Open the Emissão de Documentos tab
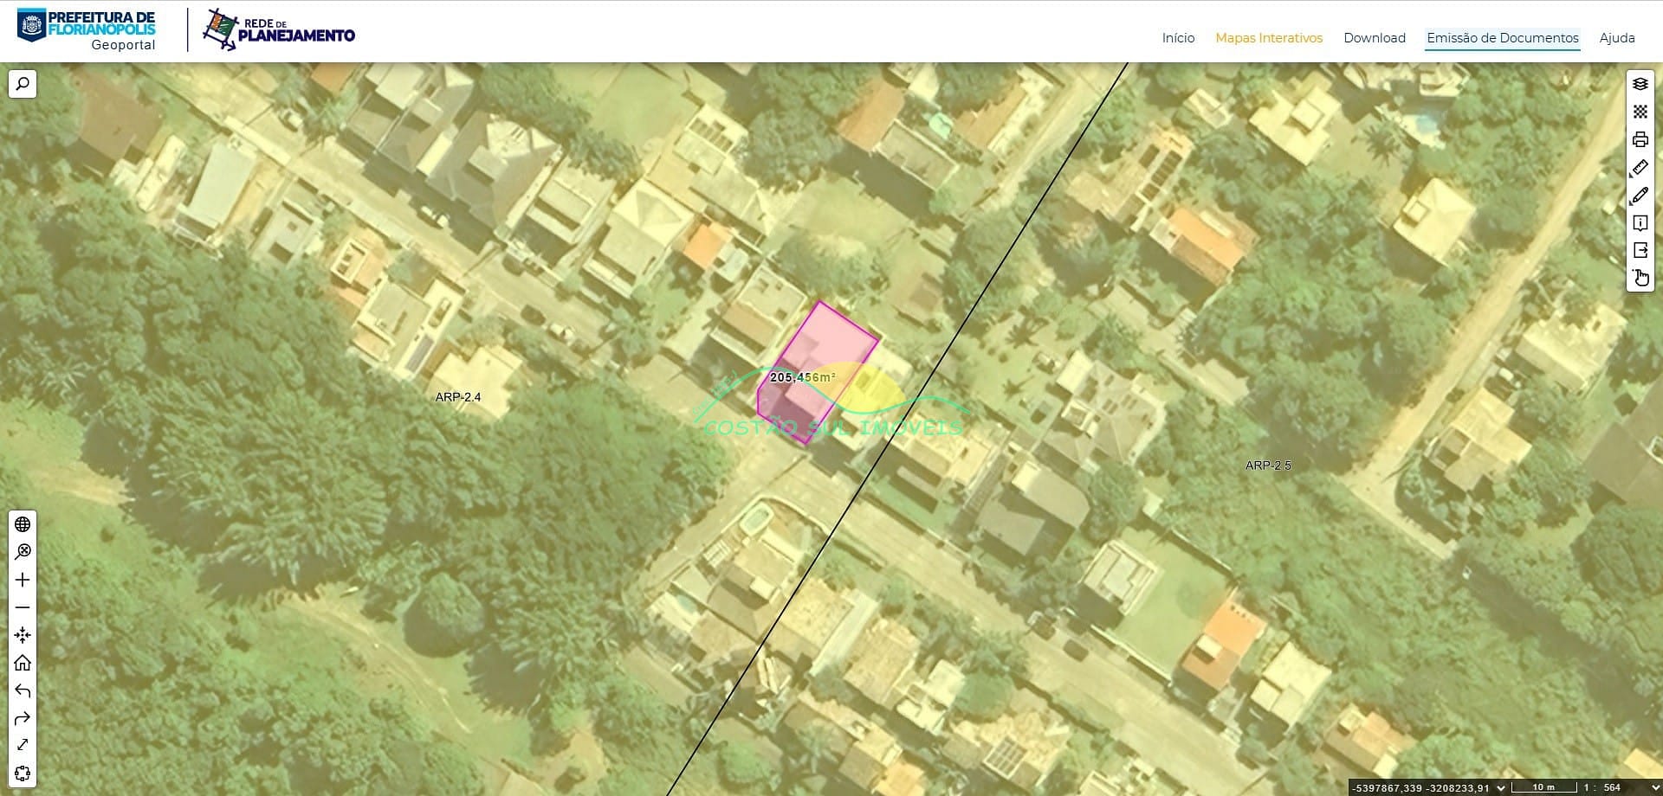Image resolution: width=1663 pixels, height=796 pixels. tap(1502, 38)
